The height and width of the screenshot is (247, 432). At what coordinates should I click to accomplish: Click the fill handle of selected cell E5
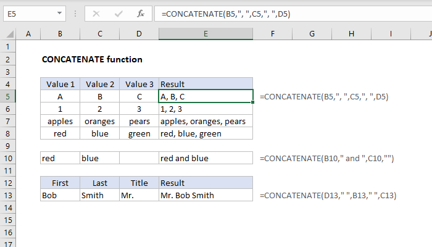(x=252, y=103)
